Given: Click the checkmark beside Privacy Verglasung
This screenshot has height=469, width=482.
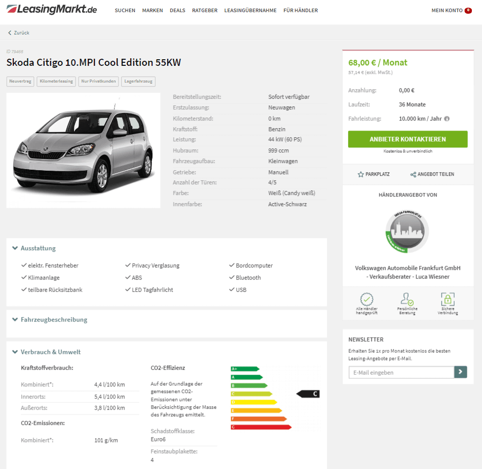Looking at the screenshot, I should coord(128,265).
